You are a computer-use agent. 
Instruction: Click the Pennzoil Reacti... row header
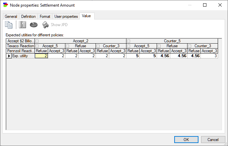click(21, 51)
